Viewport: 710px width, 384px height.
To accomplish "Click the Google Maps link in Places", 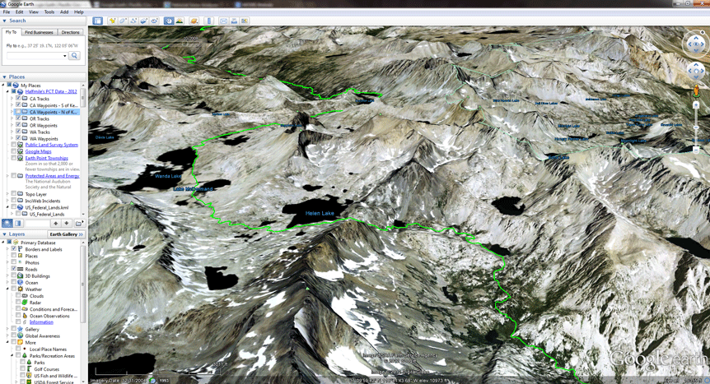I will [38, 151].
